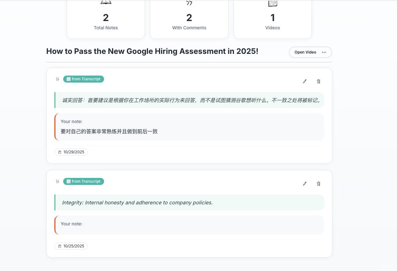Click quote icon on the Integrity note
Viewport: 397px width, 271px height.
[x=57, y=181]
